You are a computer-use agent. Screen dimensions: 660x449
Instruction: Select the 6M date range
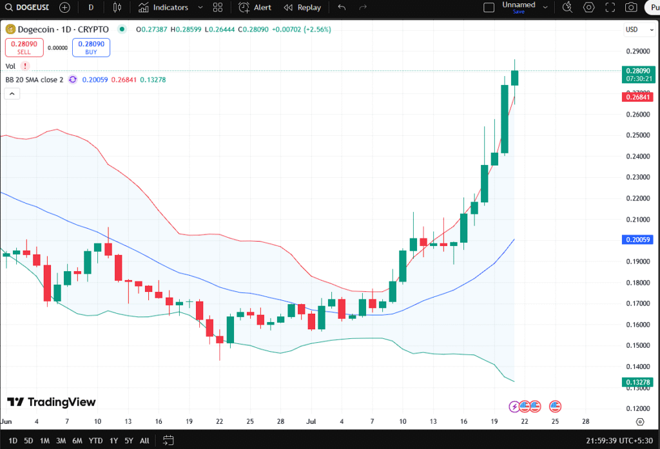tap(77, 441)
